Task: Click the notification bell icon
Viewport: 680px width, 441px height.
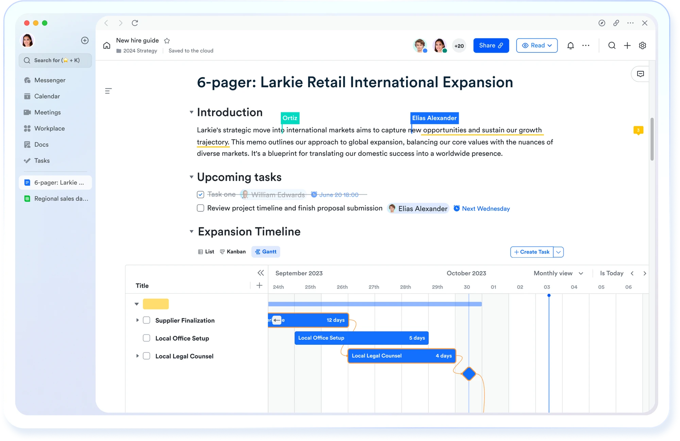Action: (x=571, y=46)
